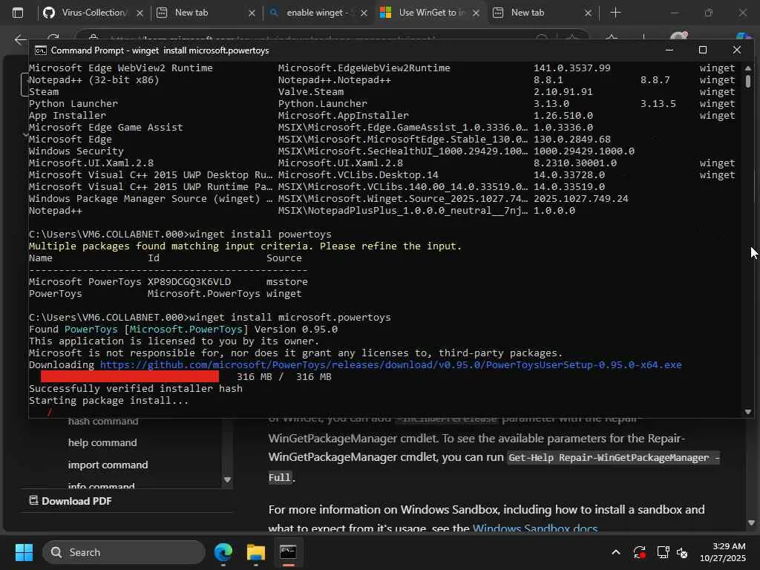Close the Command Prompt window
The image size is (760, 570).
pos(737,50)
